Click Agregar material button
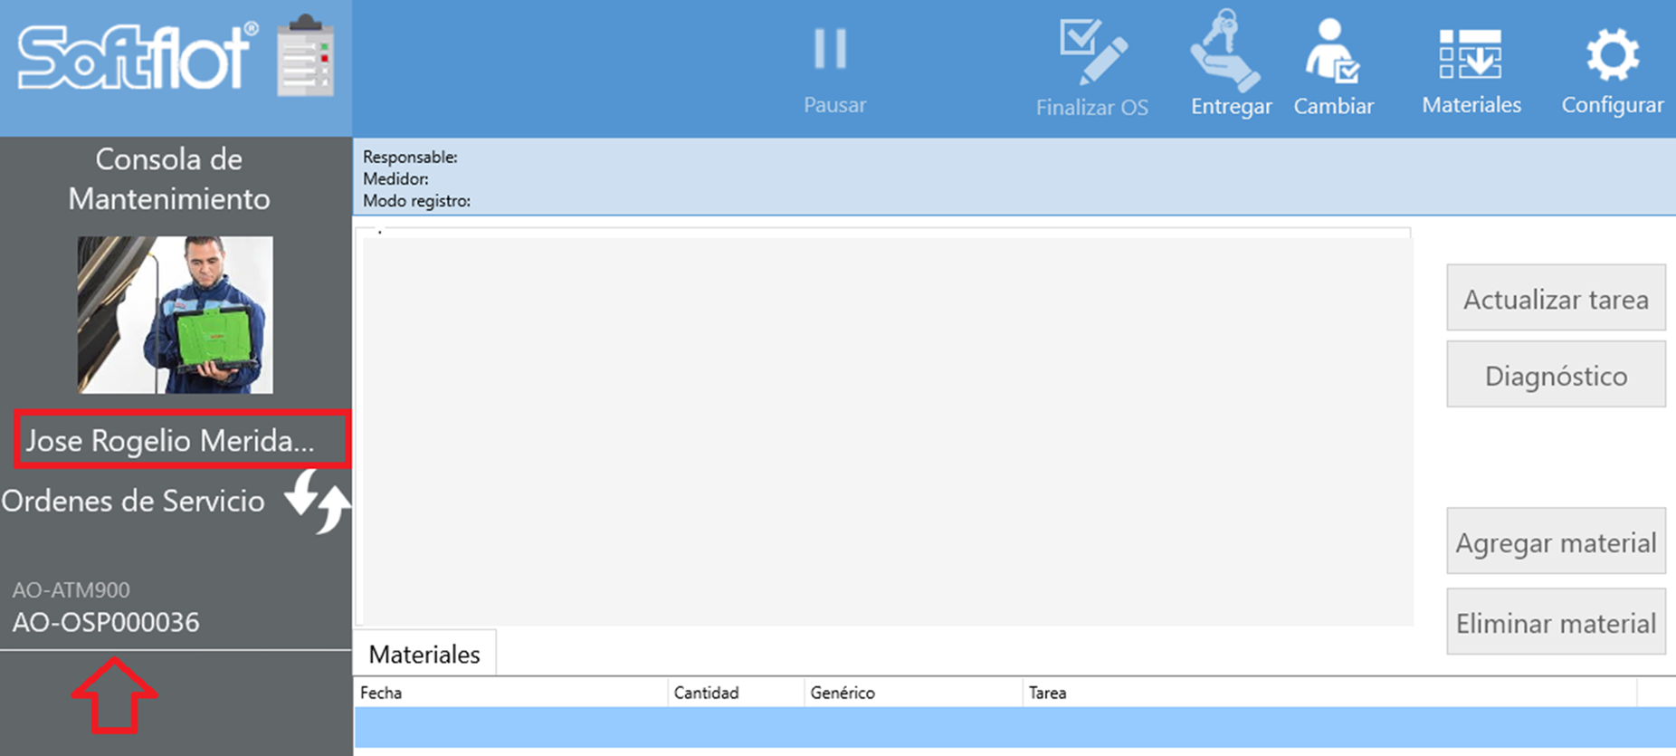This screenshot has height=756, width=1676. (1556, 541)
